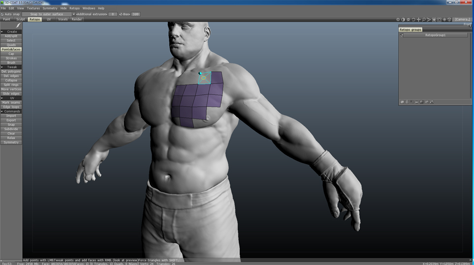Click the sixth icon next to the grid icon
474x265 pixels.
[x=427, y=102]
